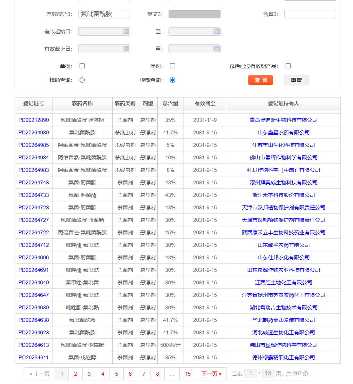This screenshot has width=353, height=384.
Task: Open calendar for 有效起始日 start date
Action: click(x=126, y=32)
